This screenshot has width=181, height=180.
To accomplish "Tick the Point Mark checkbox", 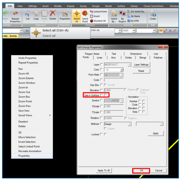I will click(102, 75).
